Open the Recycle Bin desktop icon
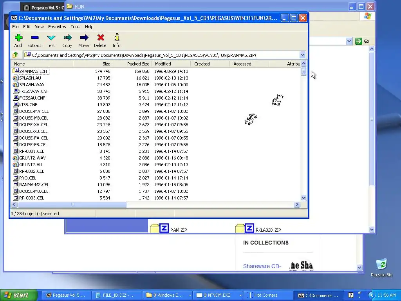401x301 pixels. 381,265
